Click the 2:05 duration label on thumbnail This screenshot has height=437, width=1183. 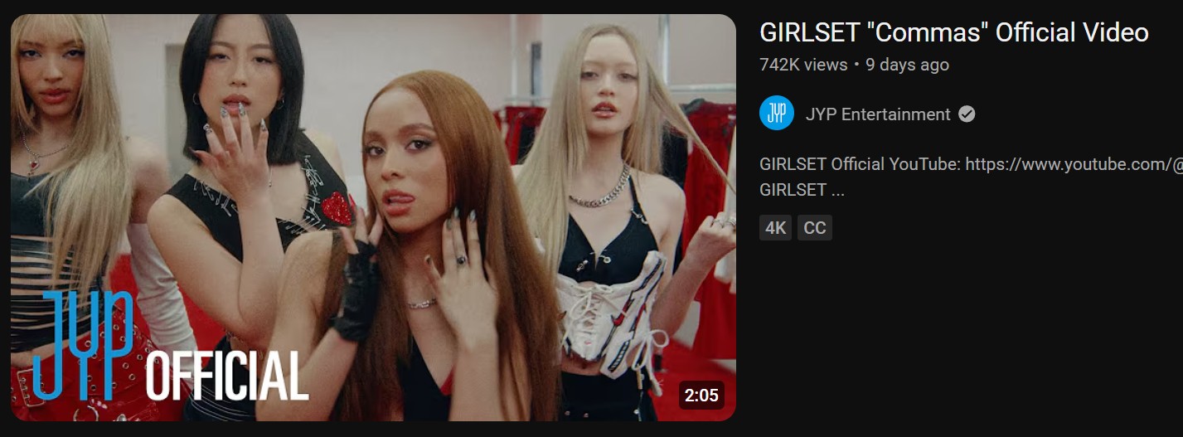[x=701, y=396]
